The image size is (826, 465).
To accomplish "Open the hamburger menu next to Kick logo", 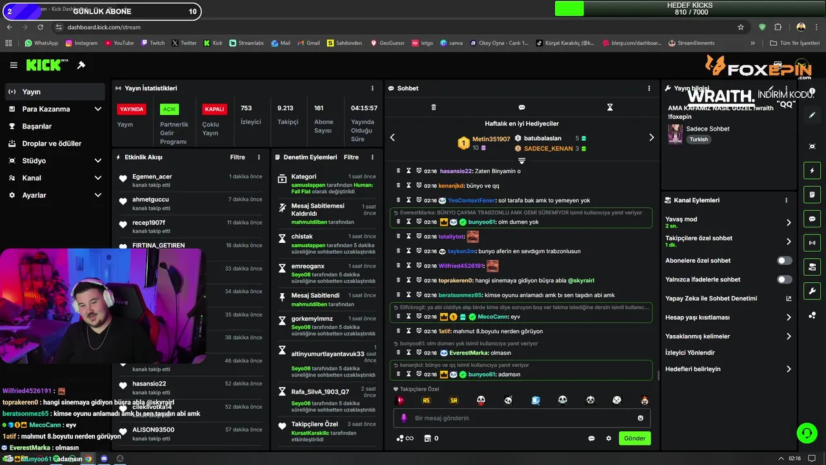I will point(14,65).
